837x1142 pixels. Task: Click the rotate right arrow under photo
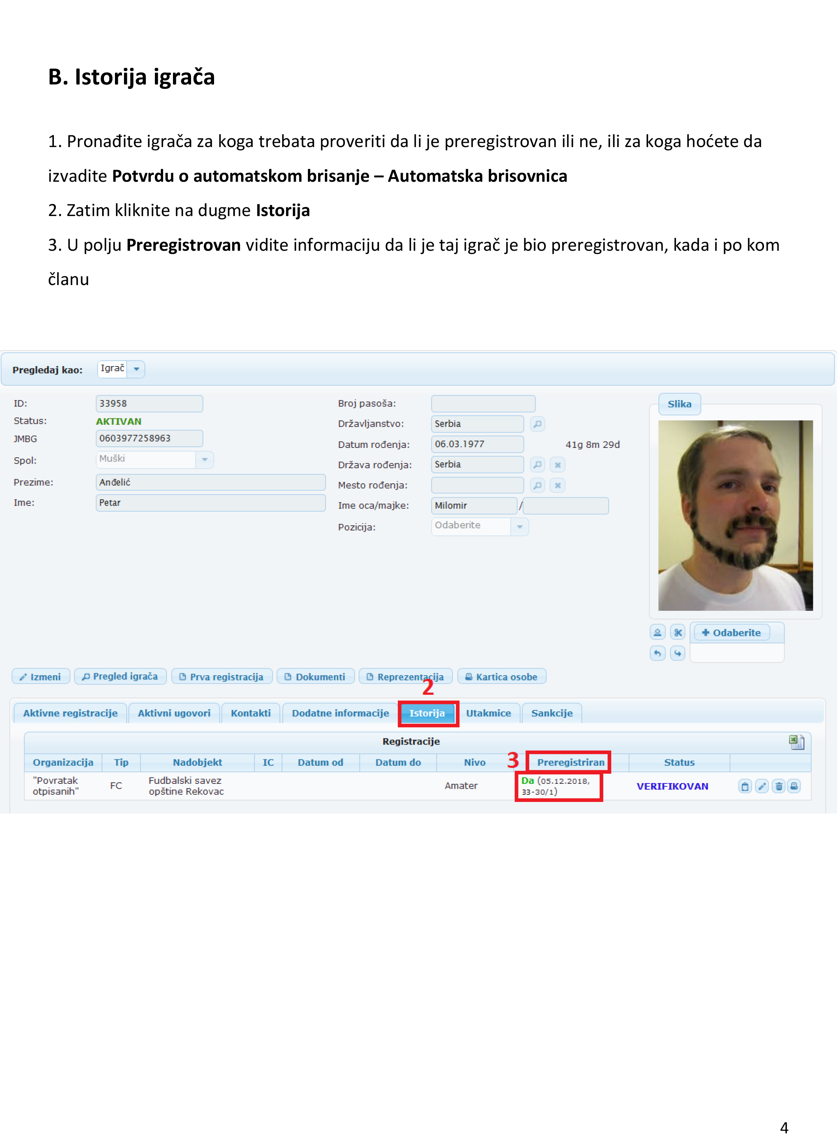[678, 653]
